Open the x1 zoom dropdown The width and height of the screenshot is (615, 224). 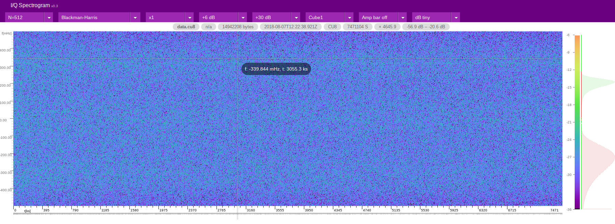click(x=170, y=17)
